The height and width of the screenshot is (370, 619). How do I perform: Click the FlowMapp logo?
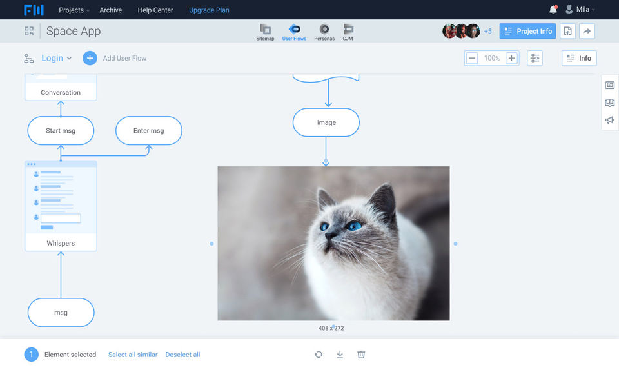tap(34, 10)
